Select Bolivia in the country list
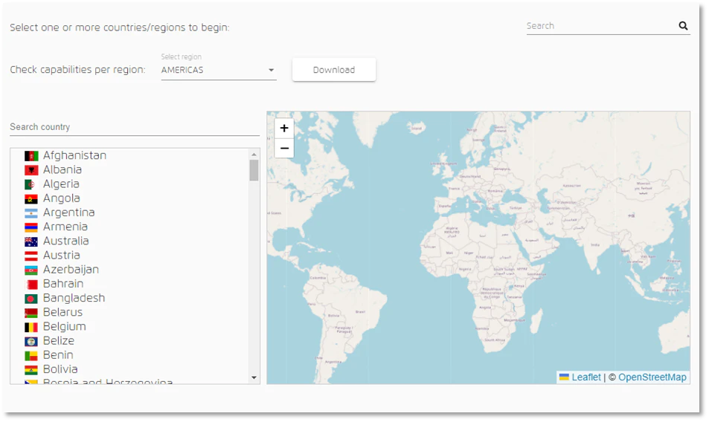The image size is (709, 422). pyautogui.click(x=60, y=370)
